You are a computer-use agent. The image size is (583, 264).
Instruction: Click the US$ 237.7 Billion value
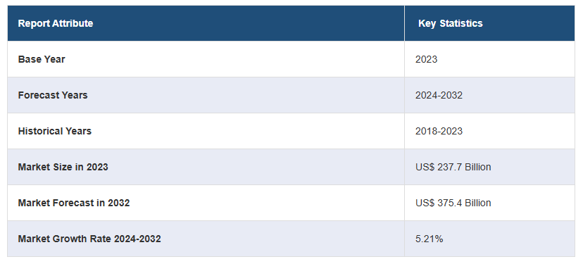coord(453,167)
